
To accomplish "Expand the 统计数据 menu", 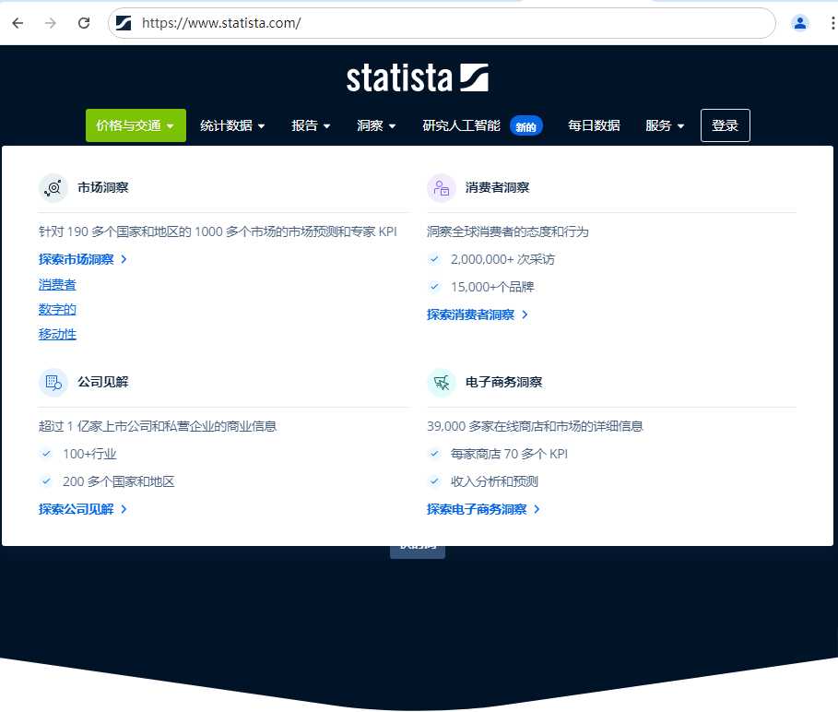I will point(232,125).
